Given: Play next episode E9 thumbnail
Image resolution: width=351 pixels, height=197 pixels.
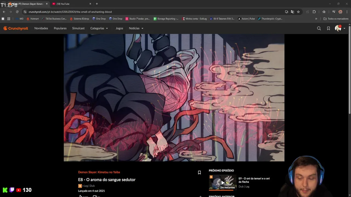Looking at the screenshot, I should 223,182.
